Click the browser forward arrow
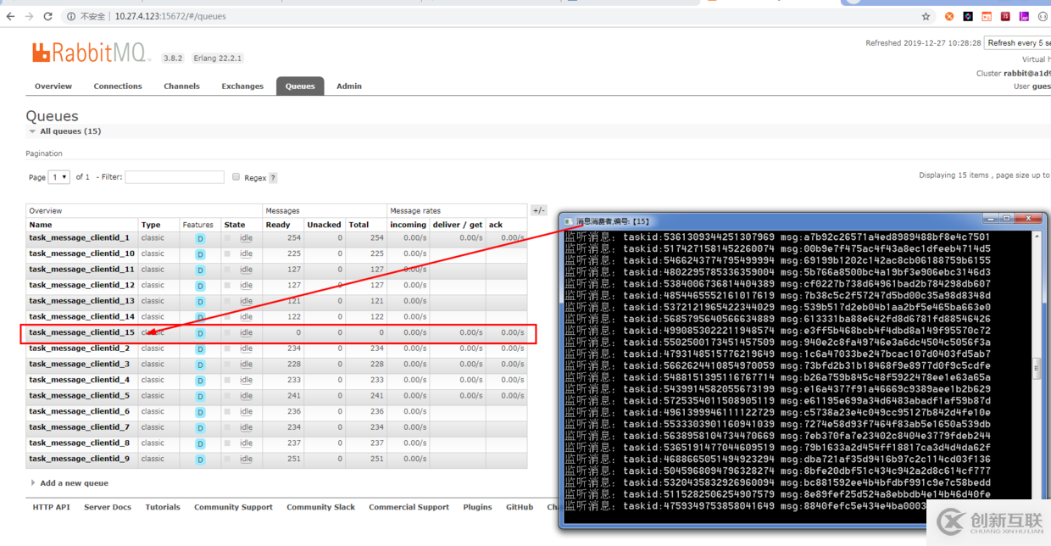This screenshot has height=546, width=1051. (30, 16)
